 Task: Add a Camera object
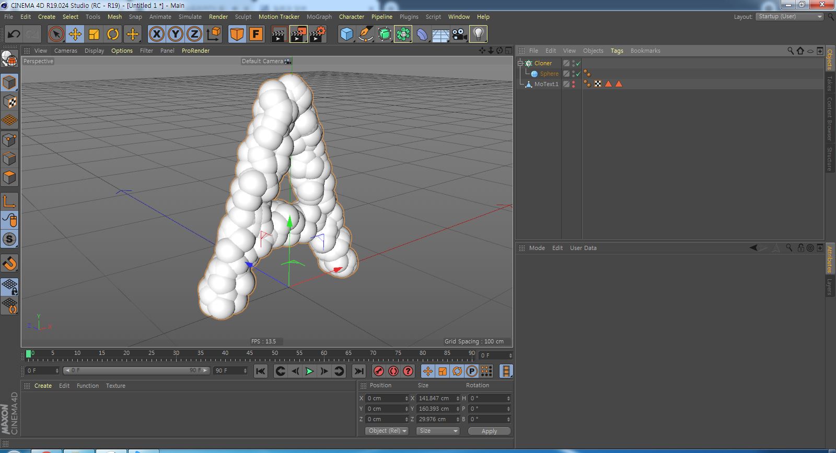[460, 34]
